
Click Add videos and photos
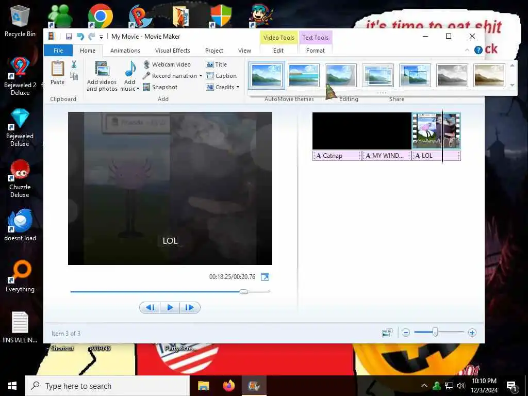coord(102,76)
